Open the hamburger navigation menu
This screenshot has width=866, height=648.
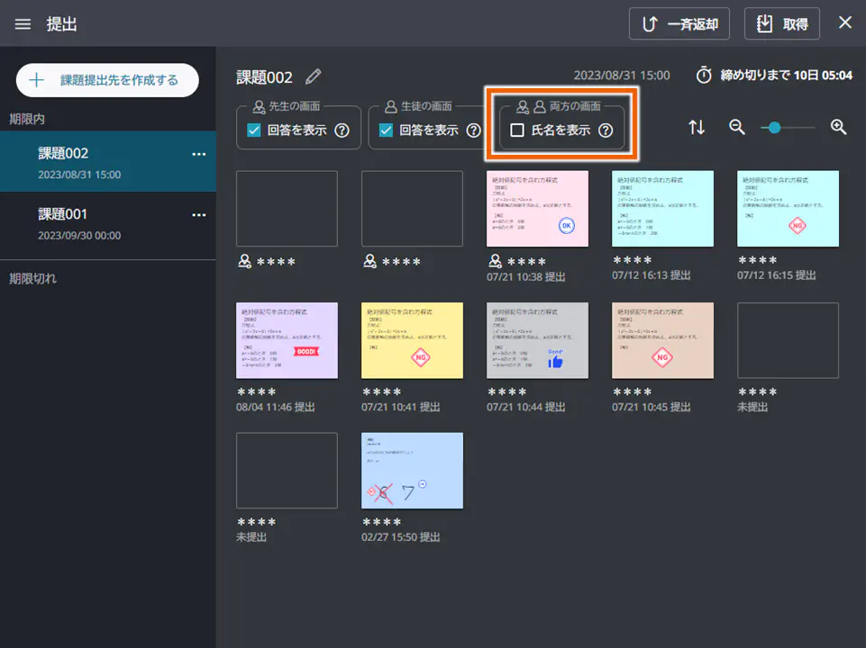23,23
